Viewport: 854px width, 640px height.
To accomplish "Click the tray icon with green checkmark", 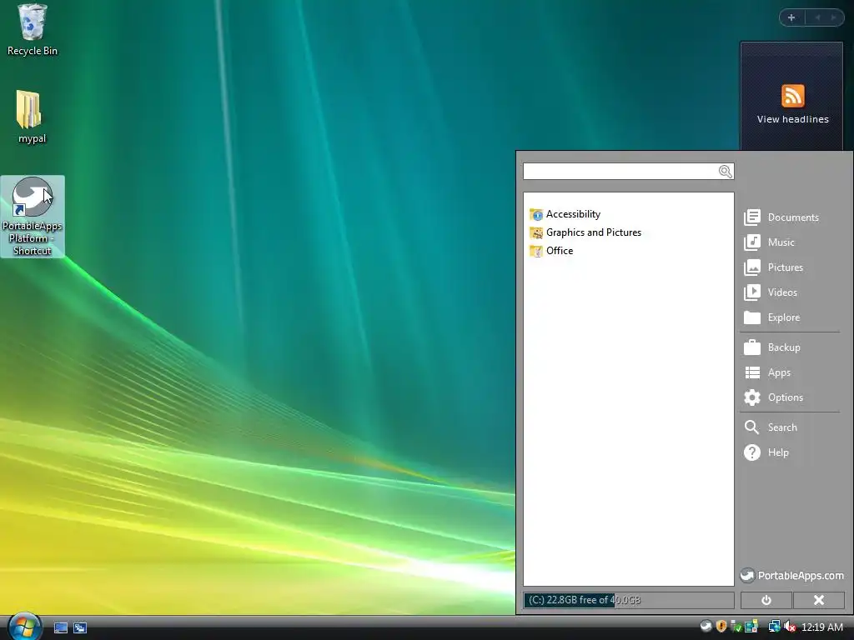I will (736, 627).
